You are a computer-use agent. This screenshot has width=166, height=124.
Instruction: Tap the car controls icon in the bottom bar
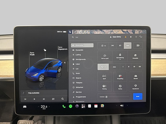[x=25, y=107]
